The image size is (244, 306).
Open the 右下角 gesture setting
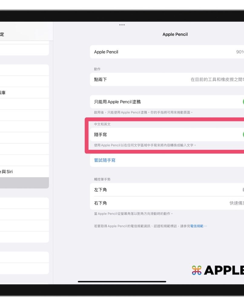(167, 203)
